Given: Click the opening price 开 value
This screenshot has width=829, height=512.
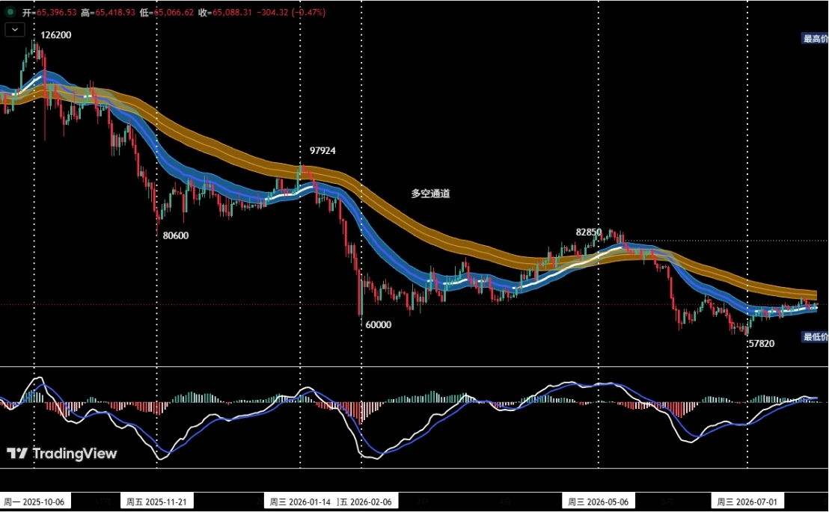Looking at the screenshot, I should (57, 12).
